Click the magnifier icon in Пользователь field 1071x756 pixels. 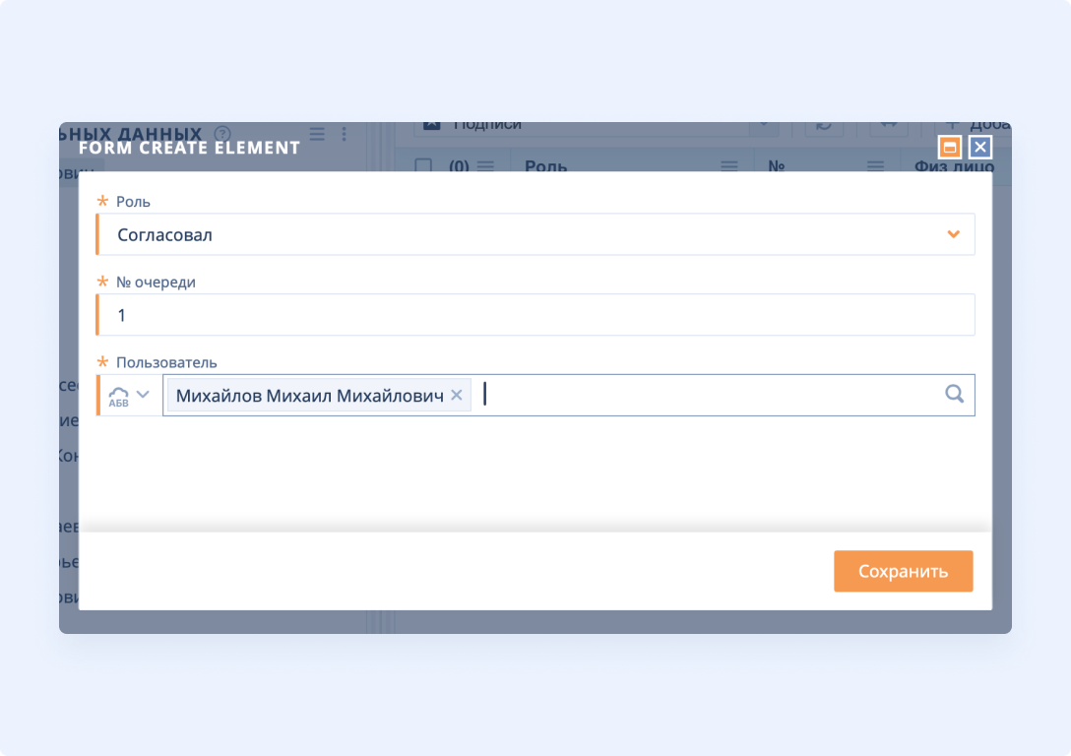(x=954, y=394)
